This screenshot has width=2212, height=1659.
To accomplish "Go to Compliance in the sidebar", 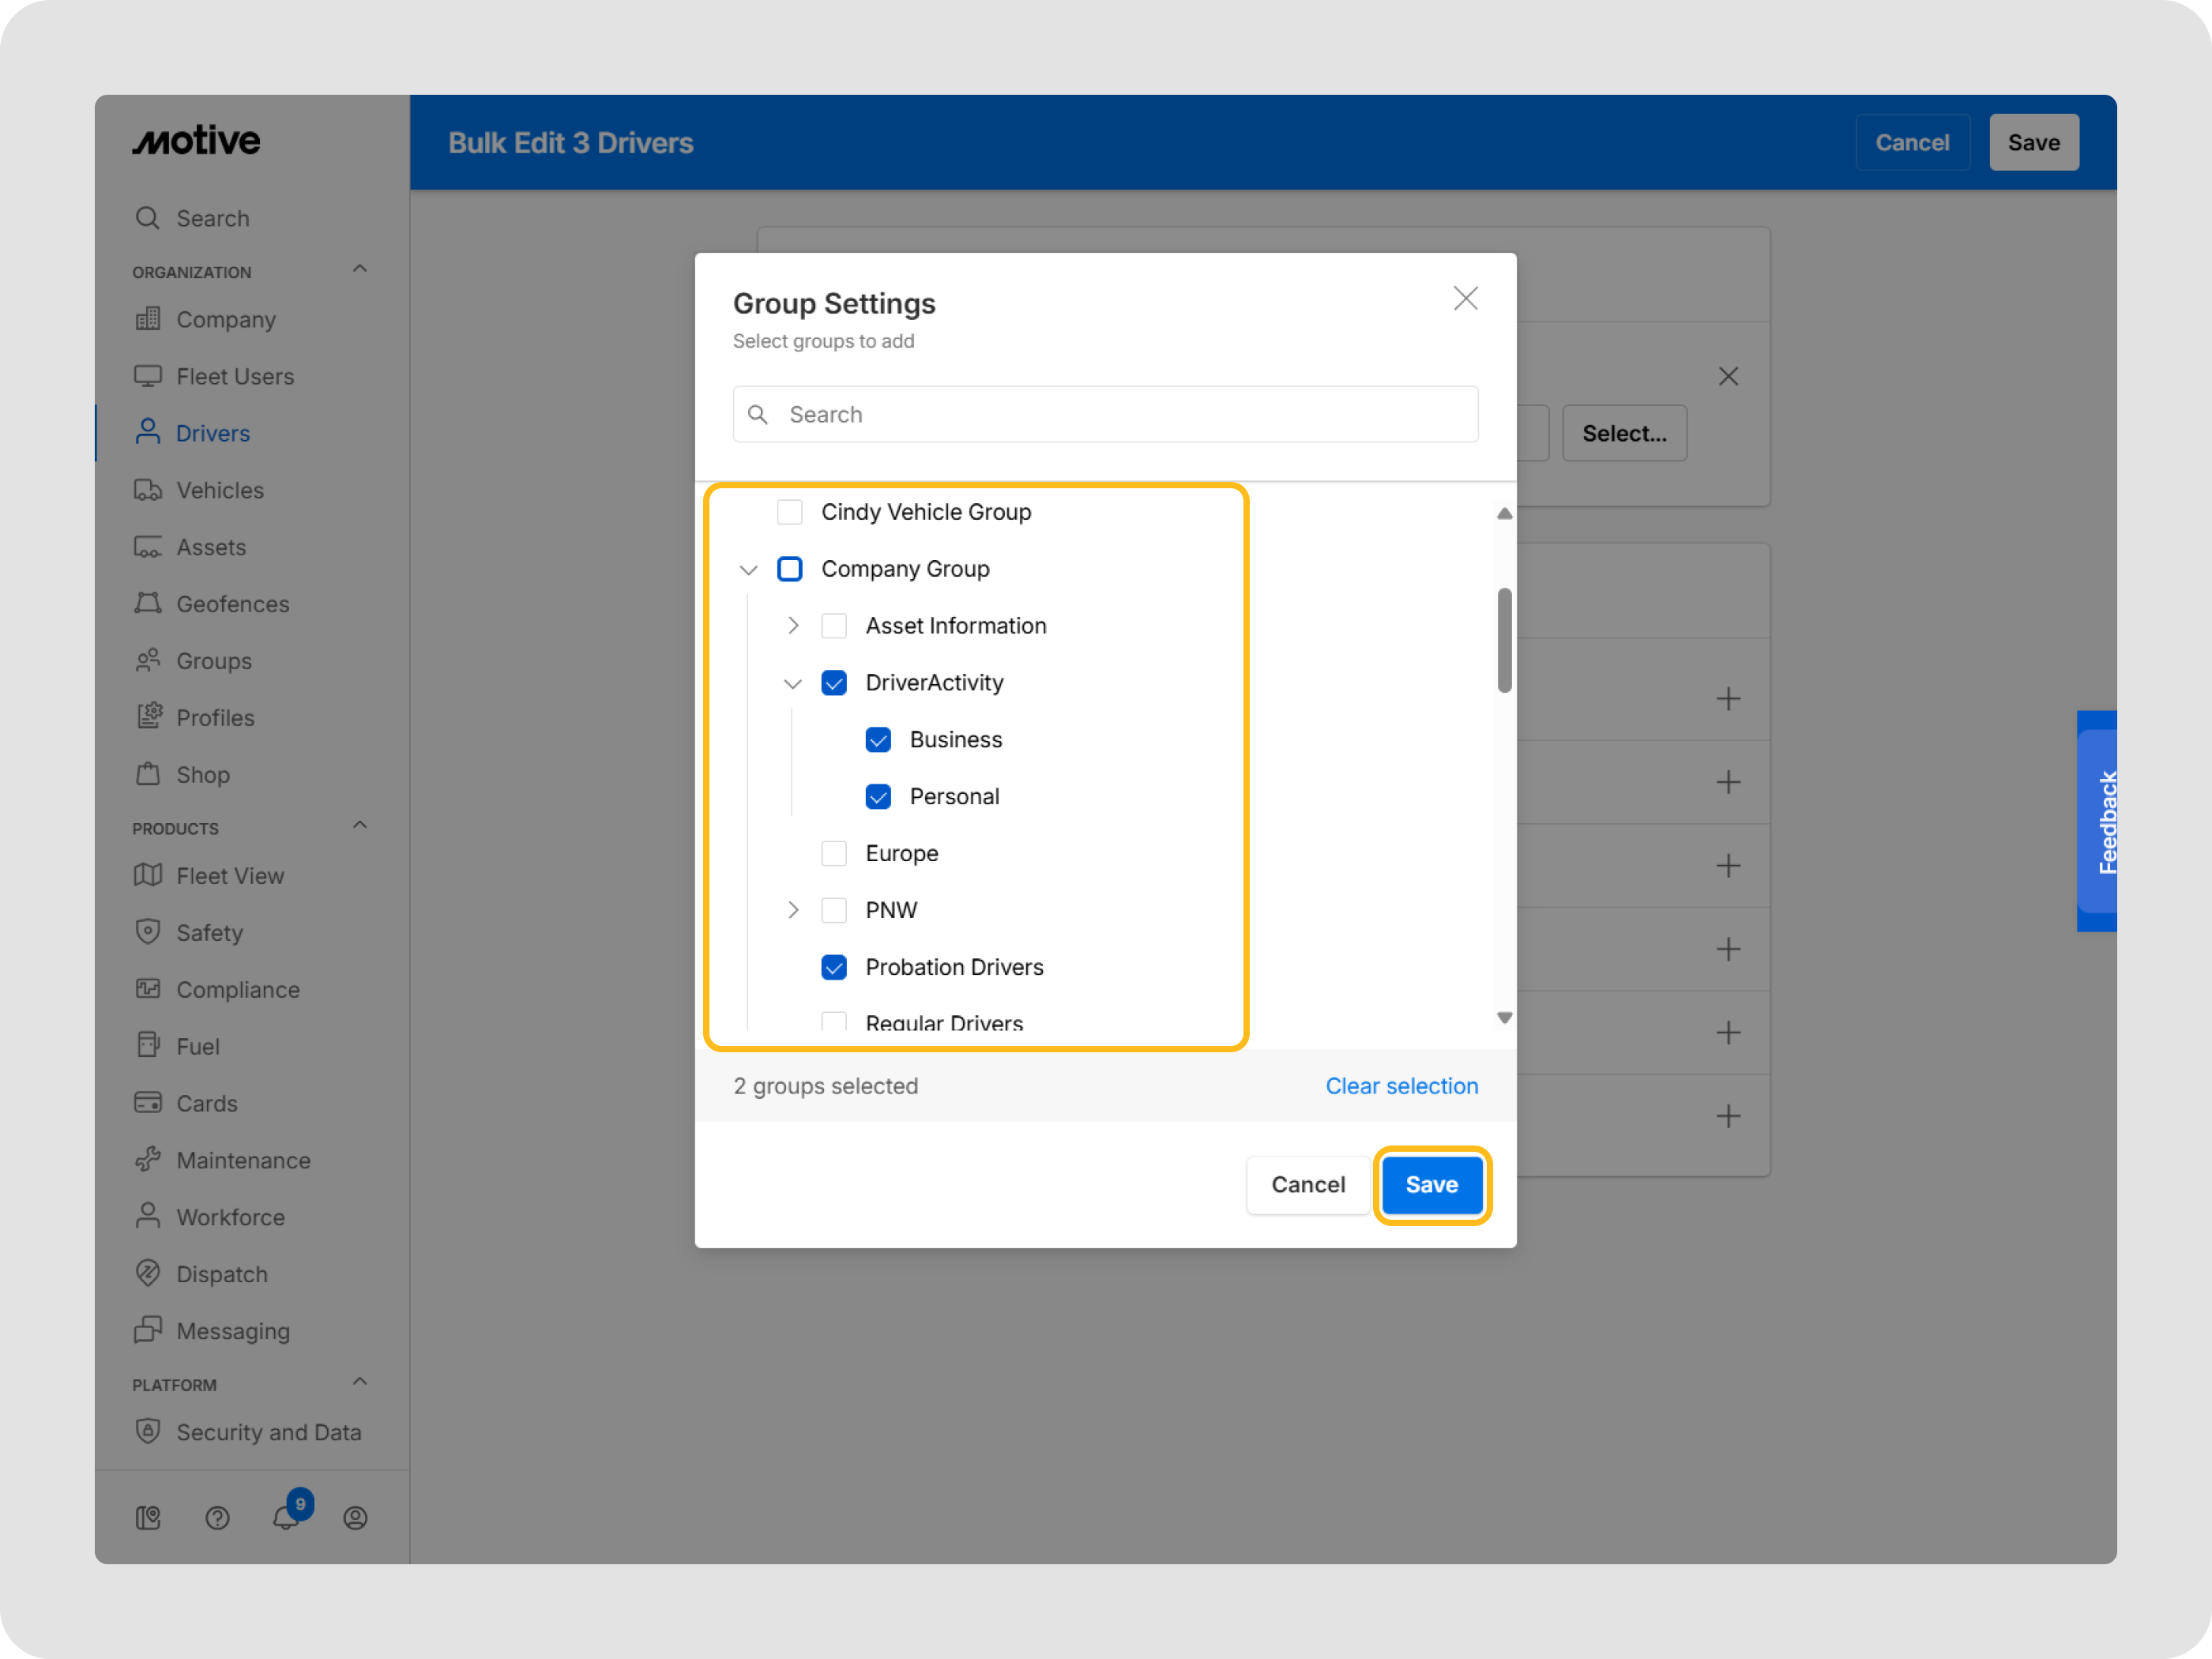I will coord(237,989).
